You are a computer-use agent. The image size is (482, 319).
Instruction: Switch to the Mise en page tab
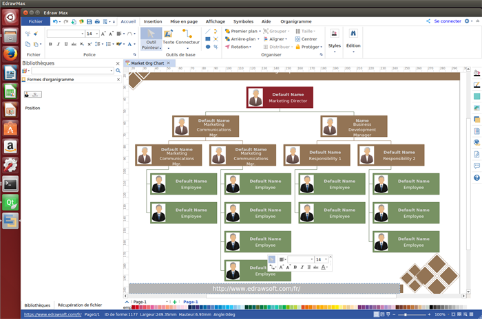[184, 21]
